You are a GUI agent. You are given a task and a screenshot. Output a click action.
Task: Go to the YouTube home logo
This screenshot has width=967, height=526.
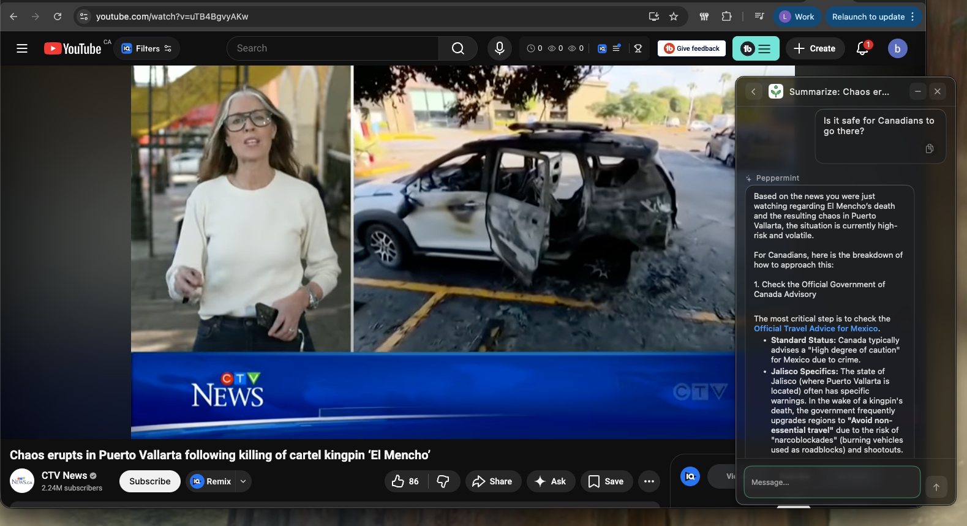click(x=73, y=48)
